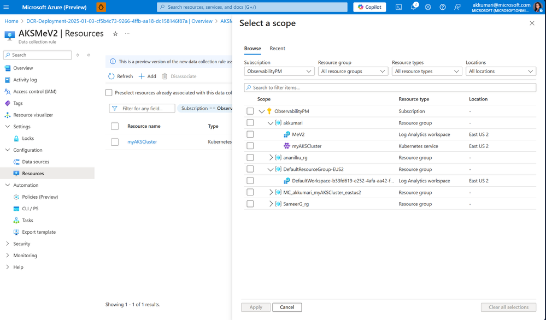This screenshot has width=546, height=320.
Task: Click the akkumari resource group icon
Action: pos(278,123)
